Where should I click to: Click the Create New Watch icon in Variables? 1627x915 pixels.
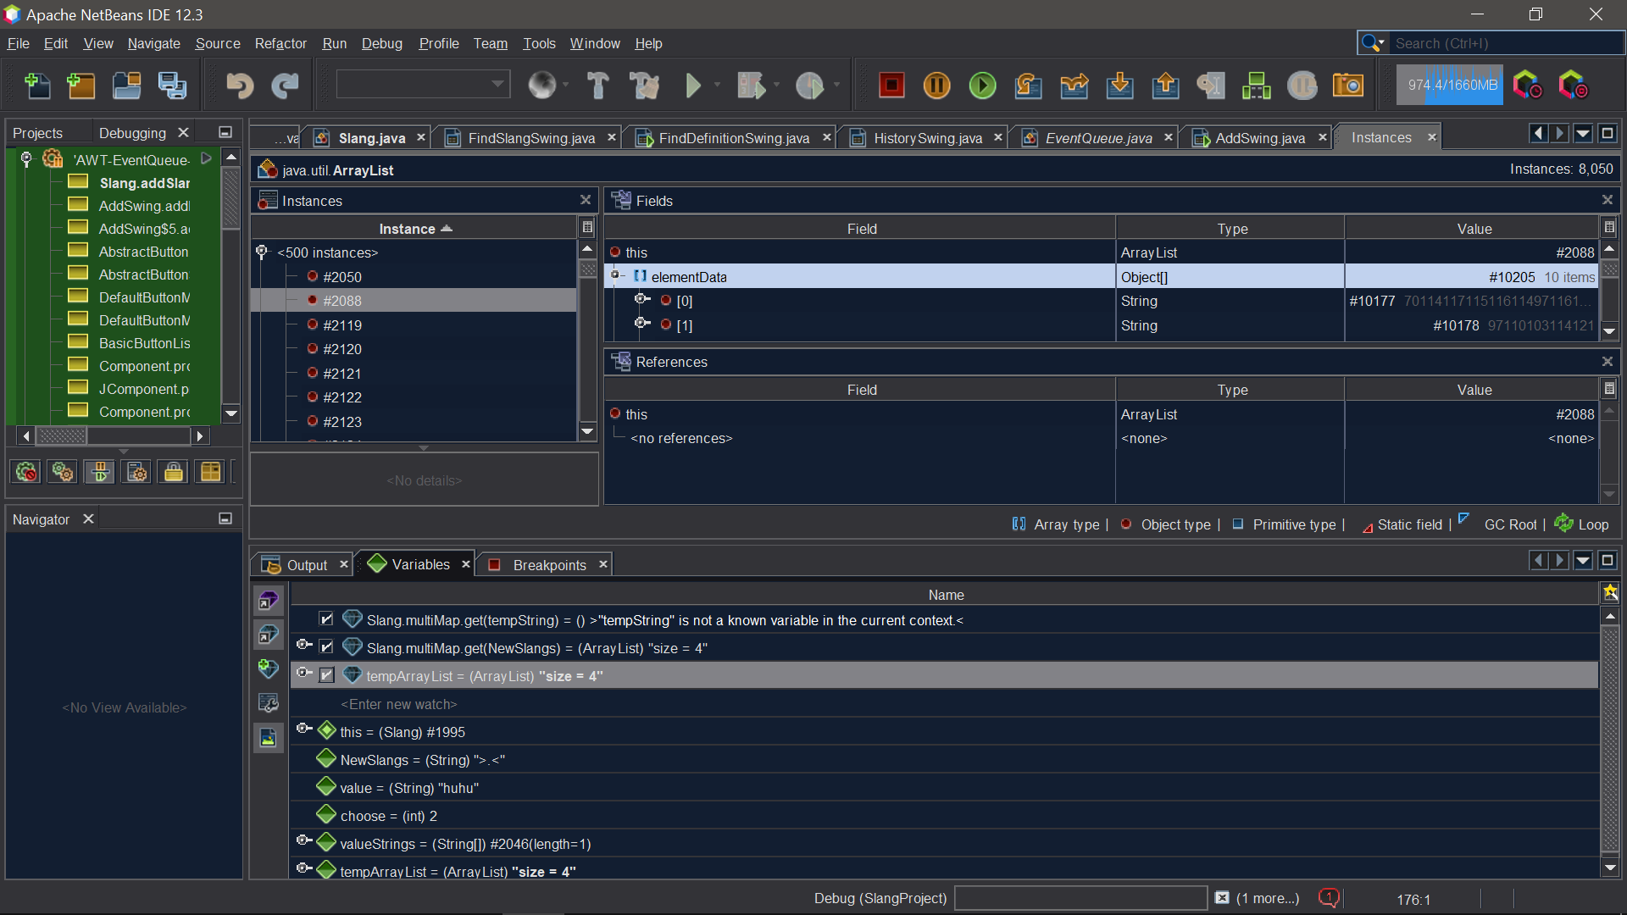coord(269,668)
